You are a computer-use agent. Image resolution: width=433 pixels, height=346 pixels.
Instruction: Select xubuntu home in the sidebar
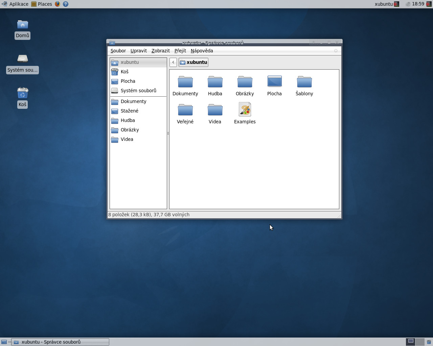138,62
